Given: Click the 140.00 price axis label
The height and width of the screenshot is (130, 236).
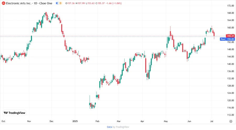Looking at the screenshot, I should pyautogui.click(x=230, y=64).
